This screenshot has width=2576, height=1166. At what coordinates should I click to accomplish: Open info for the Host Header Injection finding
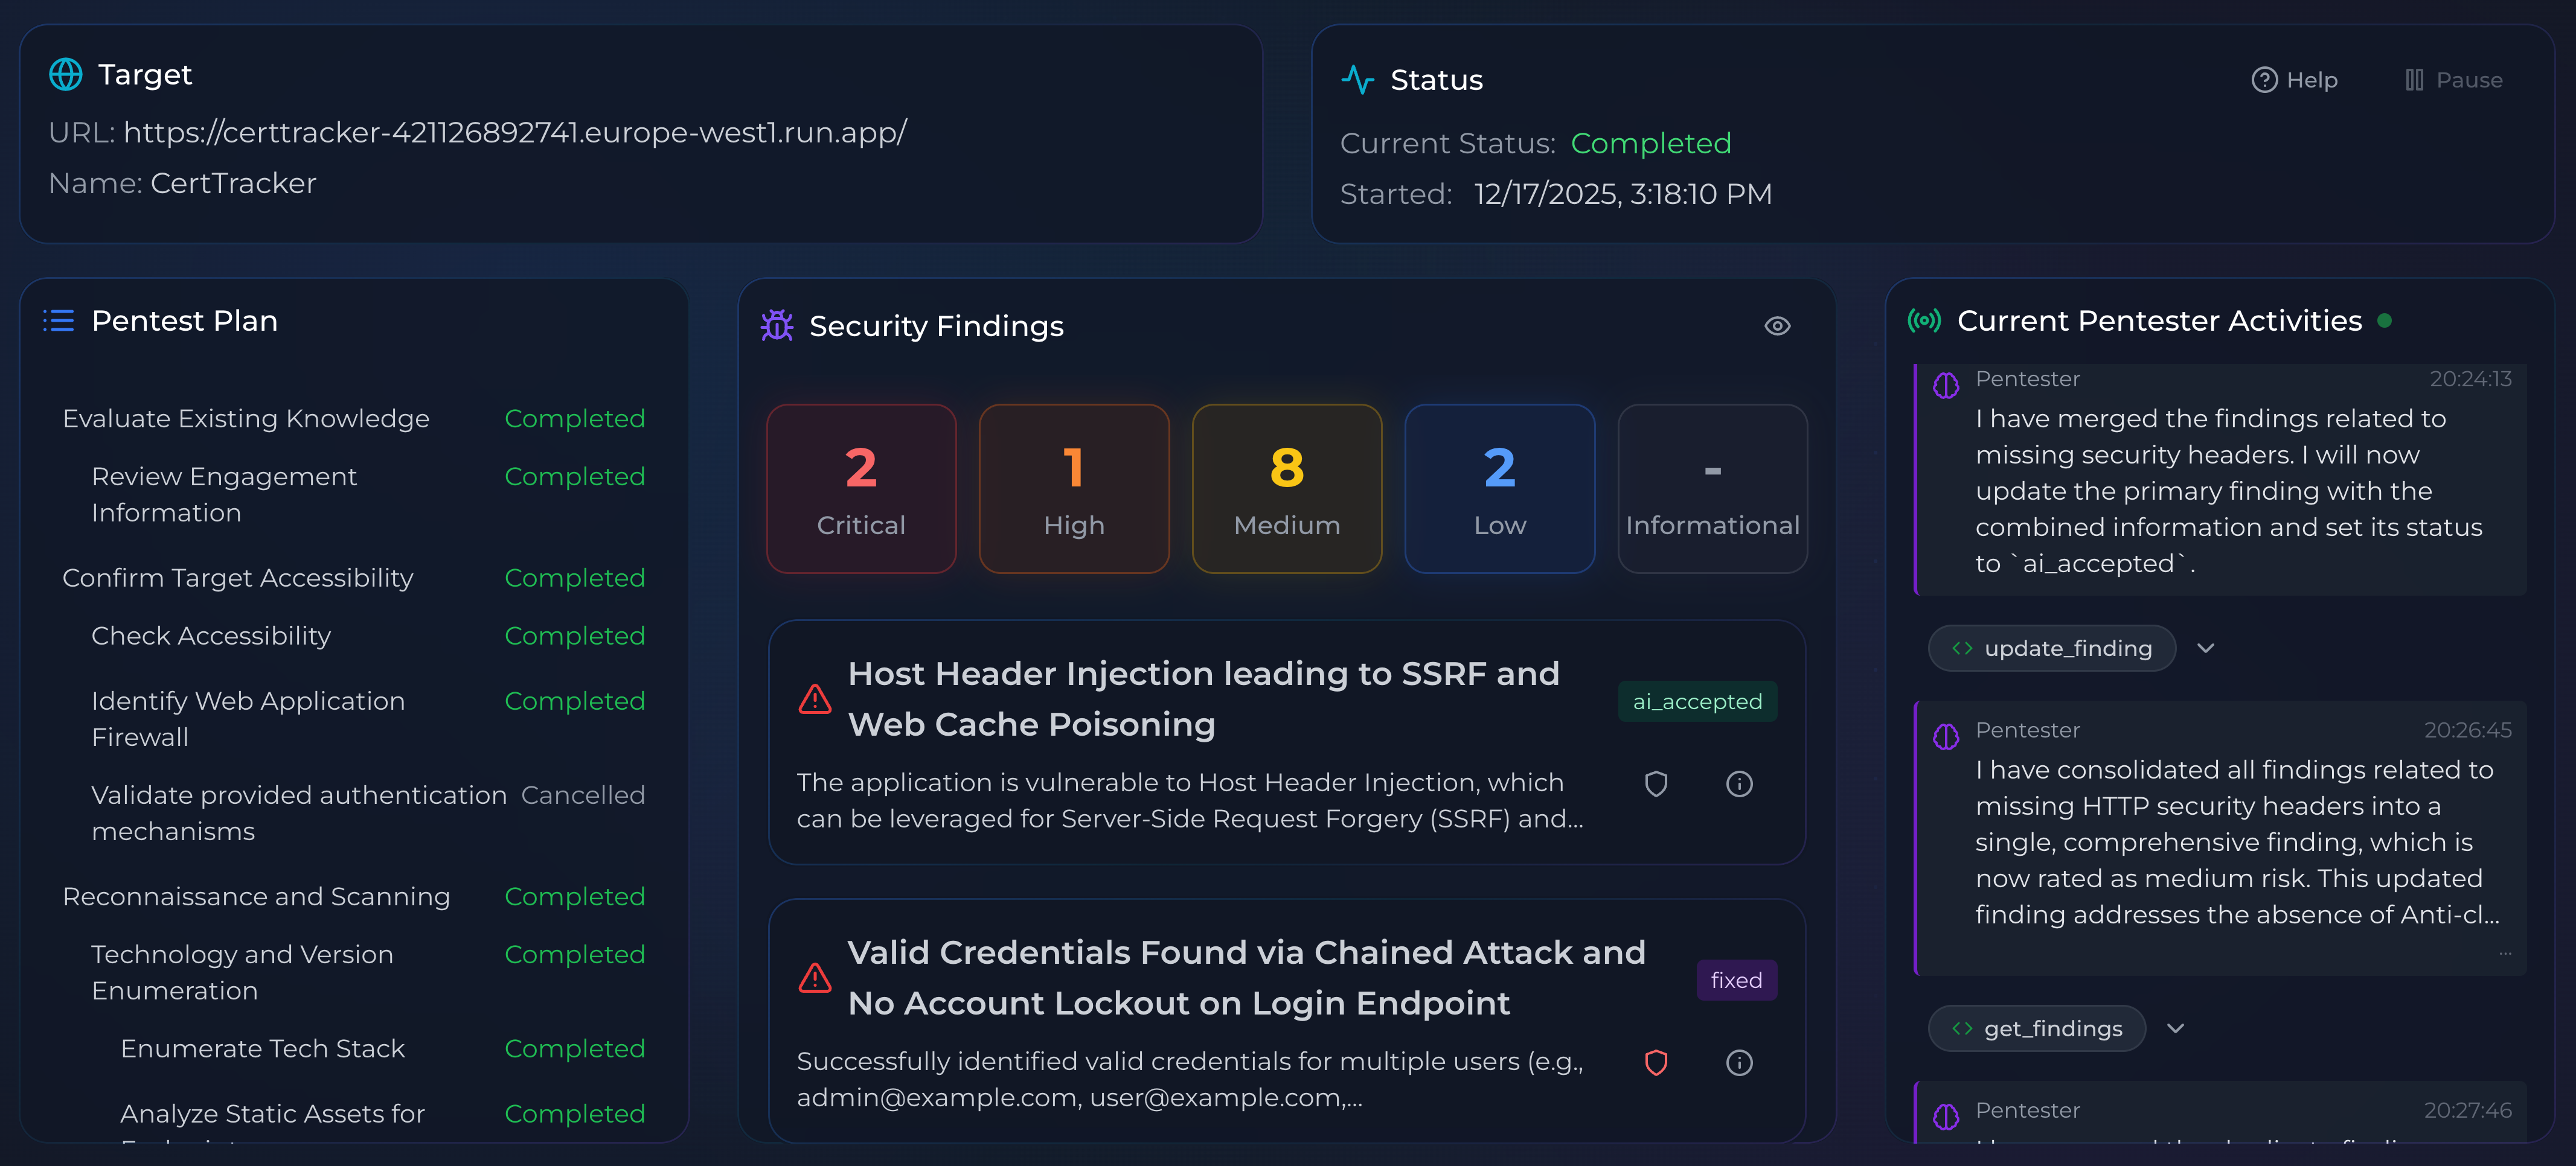click(1739, 785)
